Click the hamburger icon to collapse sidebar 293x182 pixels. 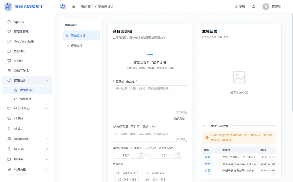pos(74,6)
